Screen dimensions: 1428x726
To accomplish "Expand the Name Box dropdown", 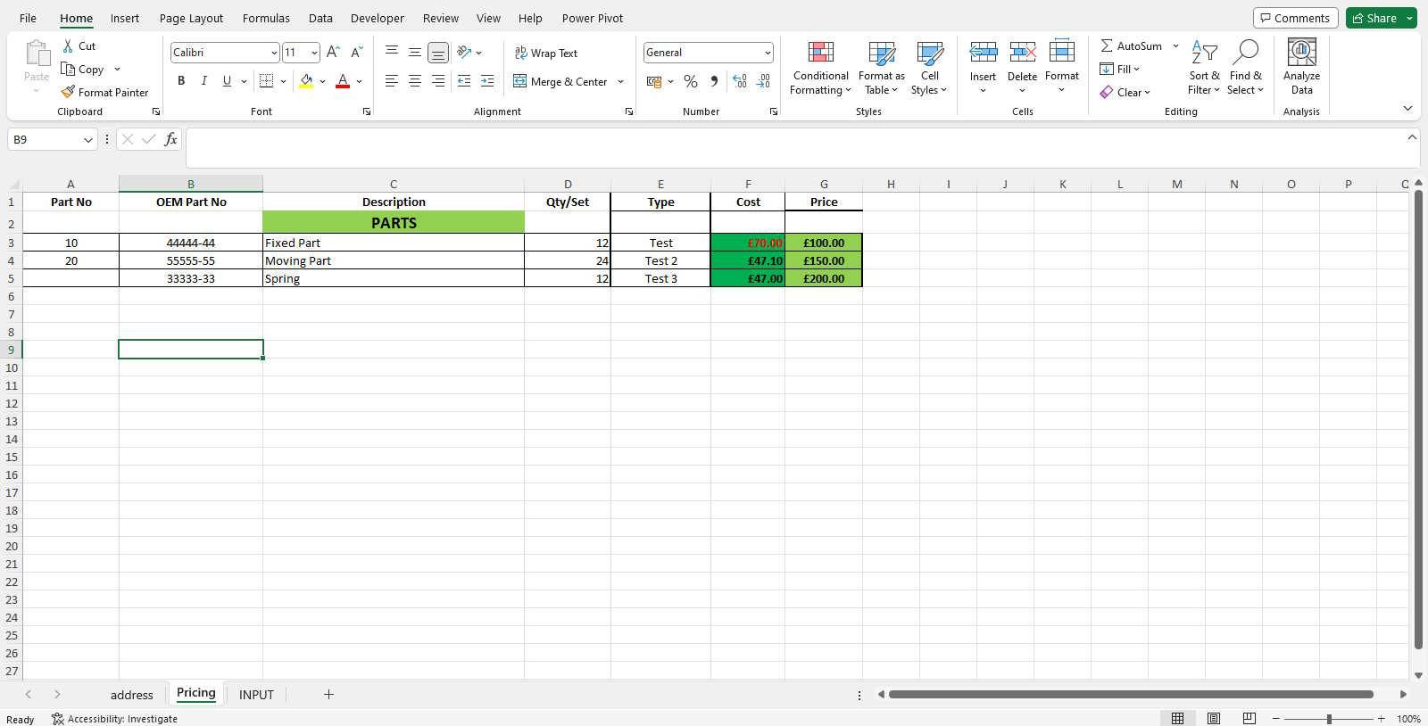I will tap(87, 139).
